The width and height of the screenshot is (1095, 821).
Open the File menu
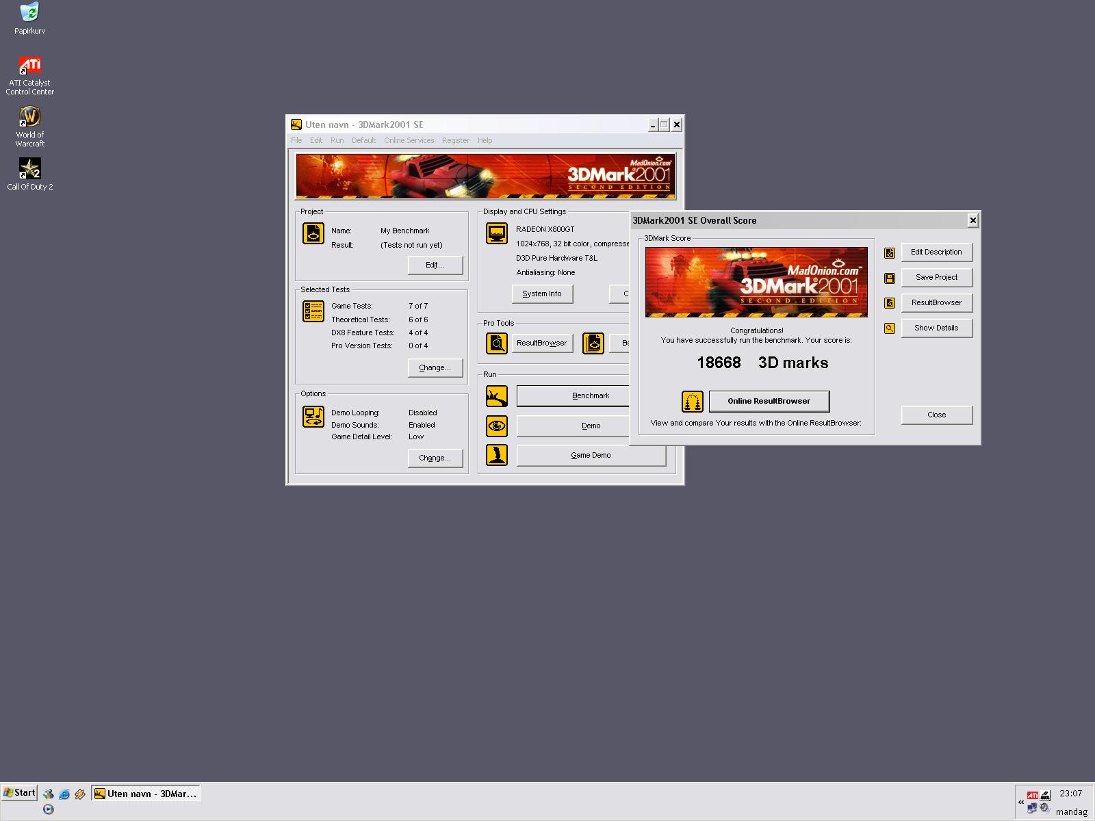[x=296, y=140]
